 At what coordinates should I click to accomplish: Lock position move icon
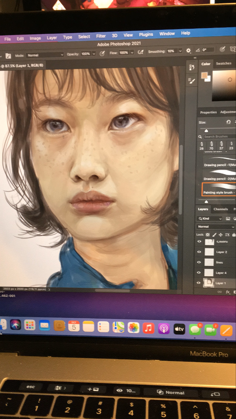[x=221, y=235]
